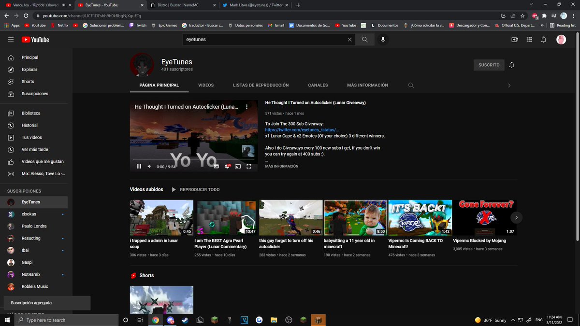Open Twitch bookmark in bookmarks bar

138,25
